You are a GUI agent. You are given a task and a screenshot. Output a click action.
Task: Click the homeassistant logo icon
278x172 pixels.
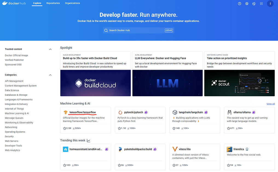tap(66, 149)
